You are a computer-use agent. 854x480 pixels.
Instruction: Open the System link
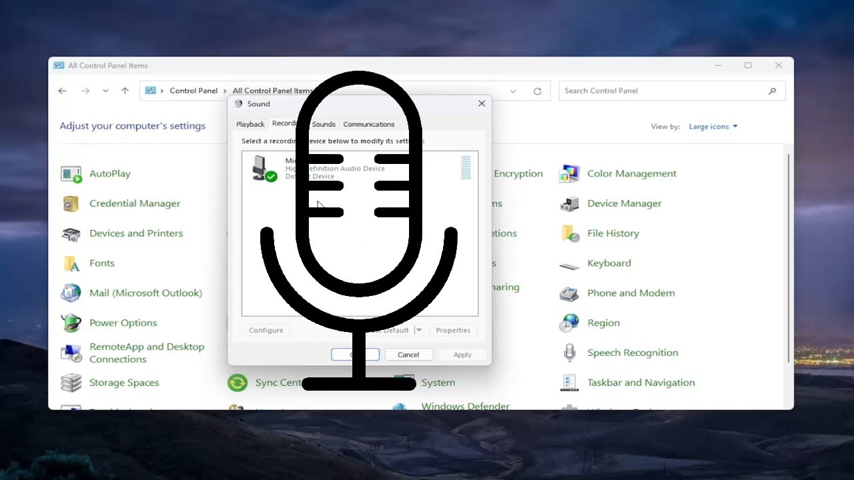[438, 383]
